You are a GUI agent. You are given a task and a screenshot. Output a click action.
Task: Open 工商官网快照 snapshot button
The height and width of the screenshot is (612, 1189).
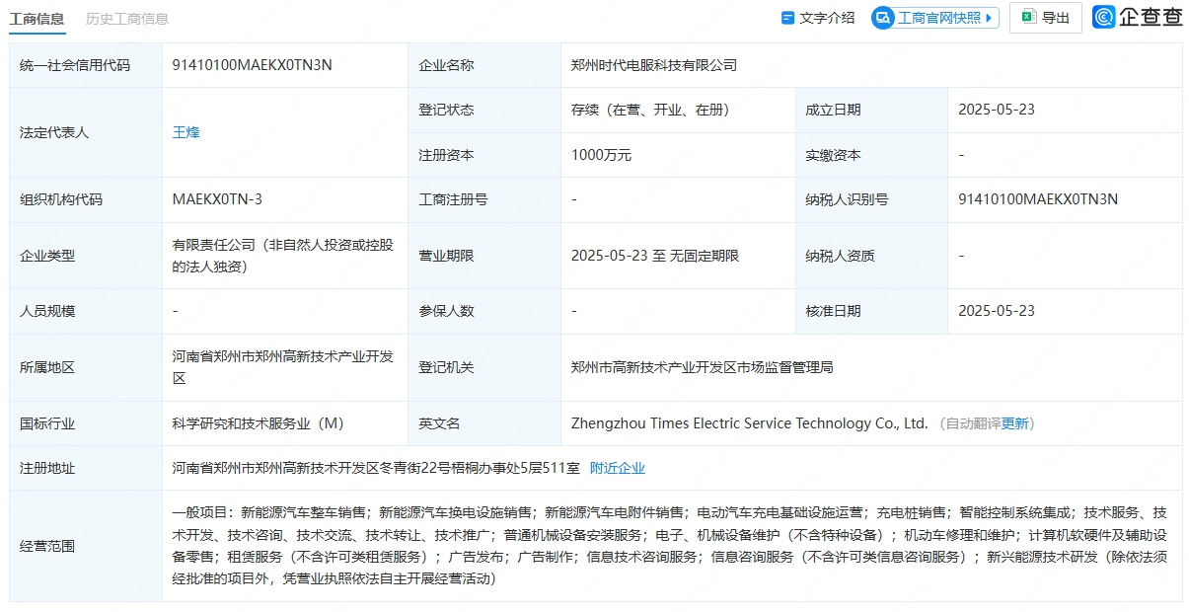935,18
